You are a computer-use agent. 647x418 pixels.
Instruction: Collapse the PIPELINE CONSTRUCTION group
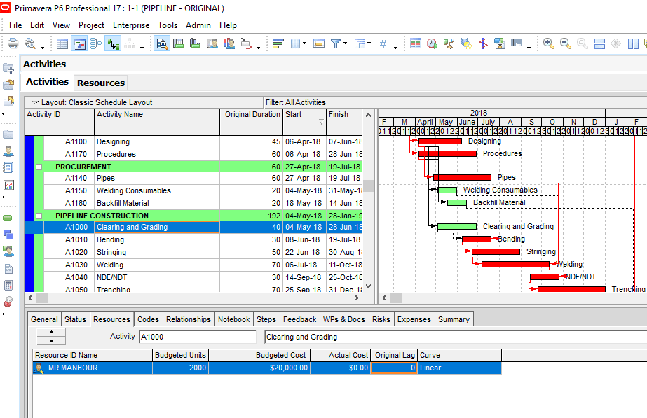(39, 216)
